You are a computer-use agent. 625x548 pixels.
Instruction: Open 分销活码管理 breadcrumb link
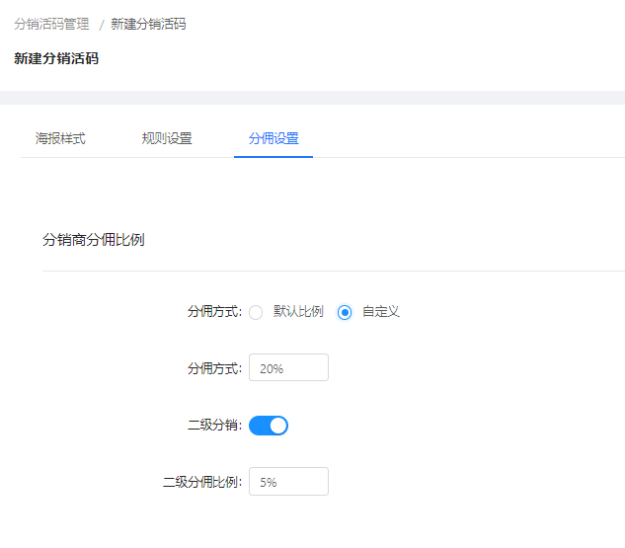coord(51,24)
